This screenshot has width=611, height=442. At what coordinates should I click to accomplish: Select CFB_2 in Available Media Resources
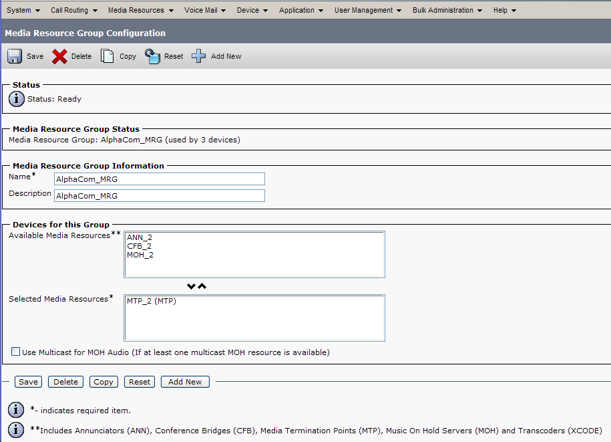139,246
